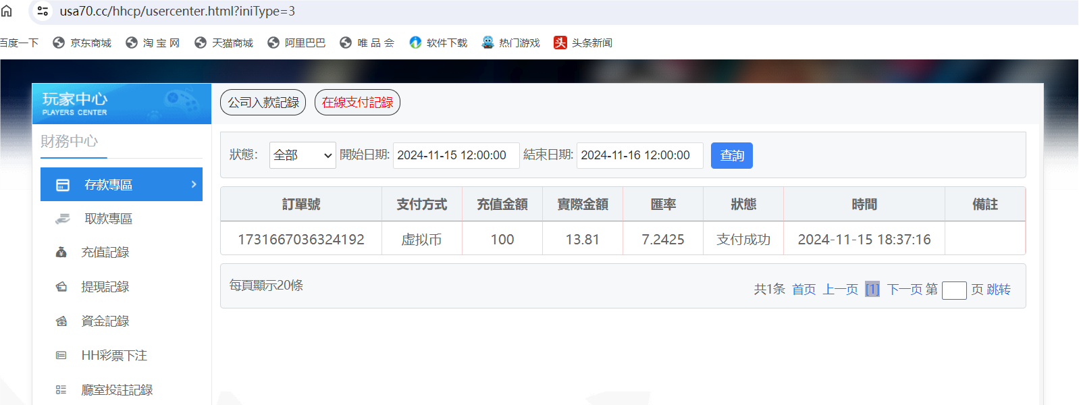The image size is (1079, 405).
Task: Open the 软件下载 bookmark
Action: (x=438, y=43)
